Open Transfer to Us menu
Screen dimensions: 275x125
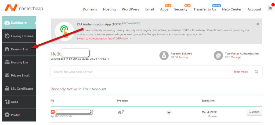205,9
